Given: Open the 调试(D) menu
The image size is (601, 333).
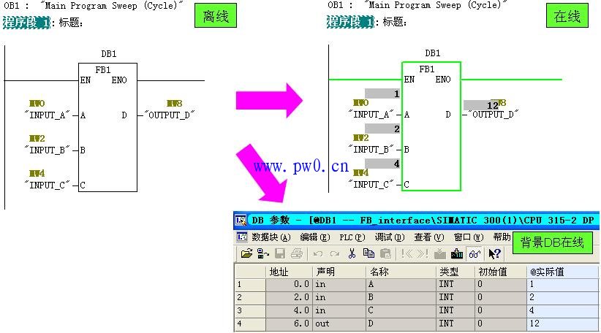Looking at the screenshot, I should pyautogui.click(x=389, y=237).
